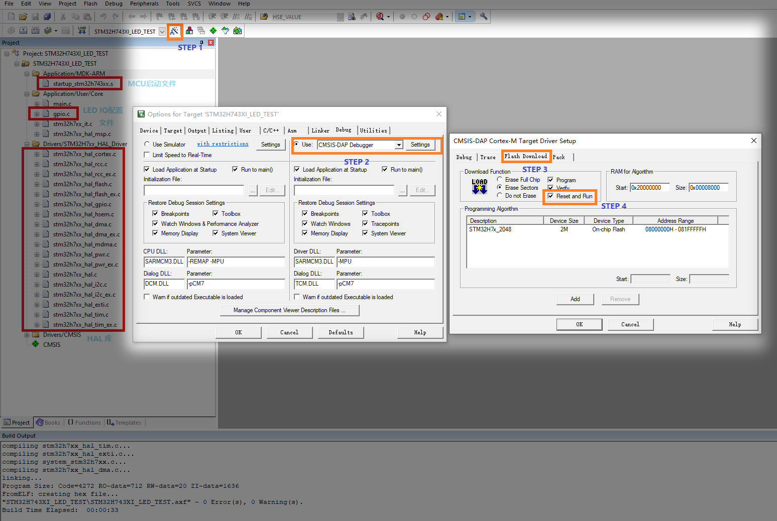Click the Build target icon
This screenshot has height=521, width=777.
pos(23,31)
